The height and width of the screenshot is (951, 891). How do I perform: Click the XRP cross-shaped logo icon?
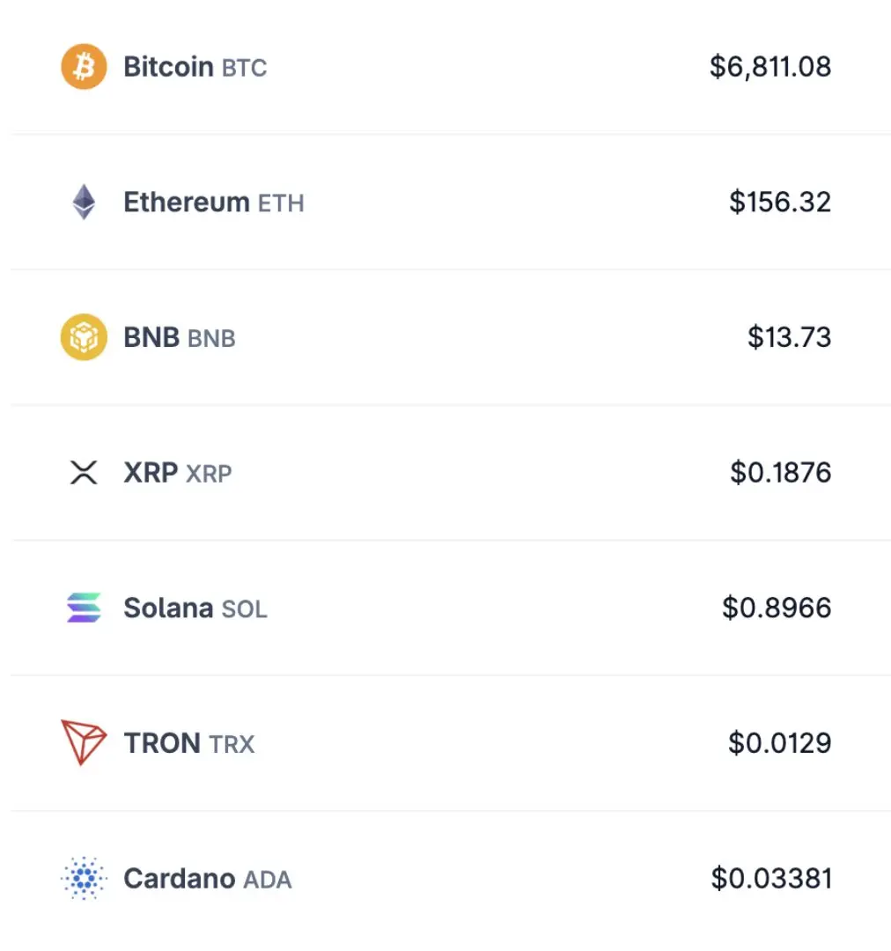point(84,473)
